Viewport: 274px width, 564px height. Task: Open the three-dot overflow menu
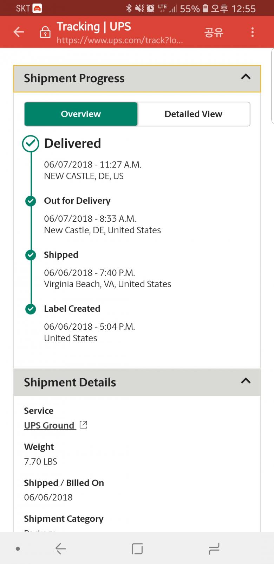252,32
